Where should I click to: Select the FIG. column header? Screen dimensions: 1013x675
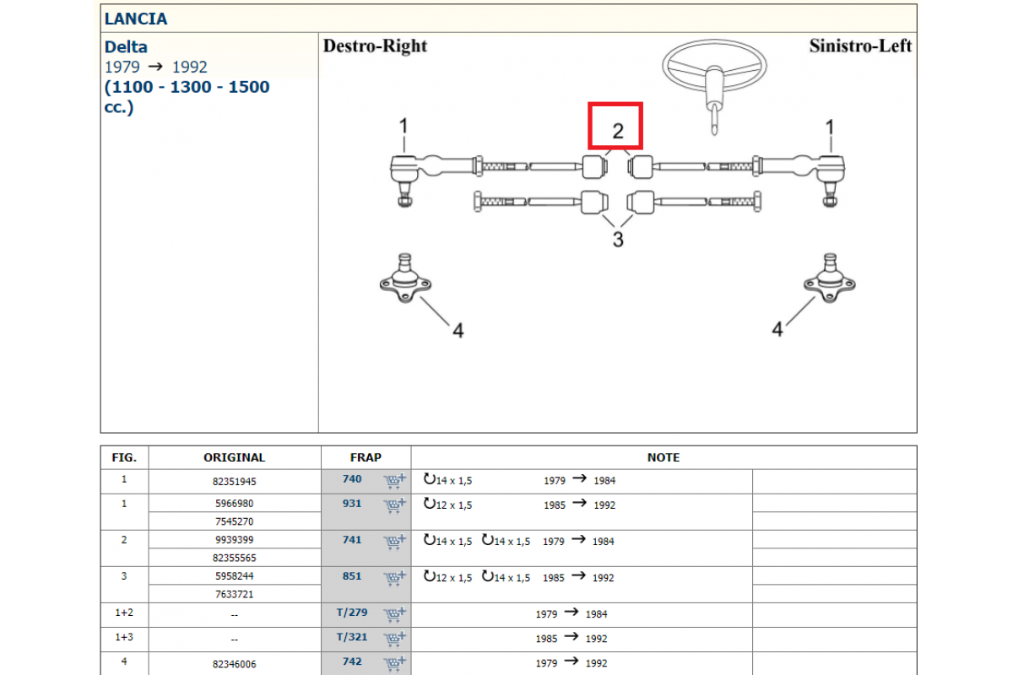(x=124, y=457)
